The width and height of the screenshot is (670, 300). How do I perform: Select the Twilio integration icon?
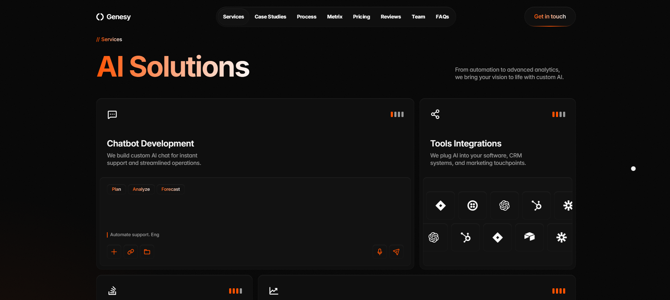click(x=472, y=206)
